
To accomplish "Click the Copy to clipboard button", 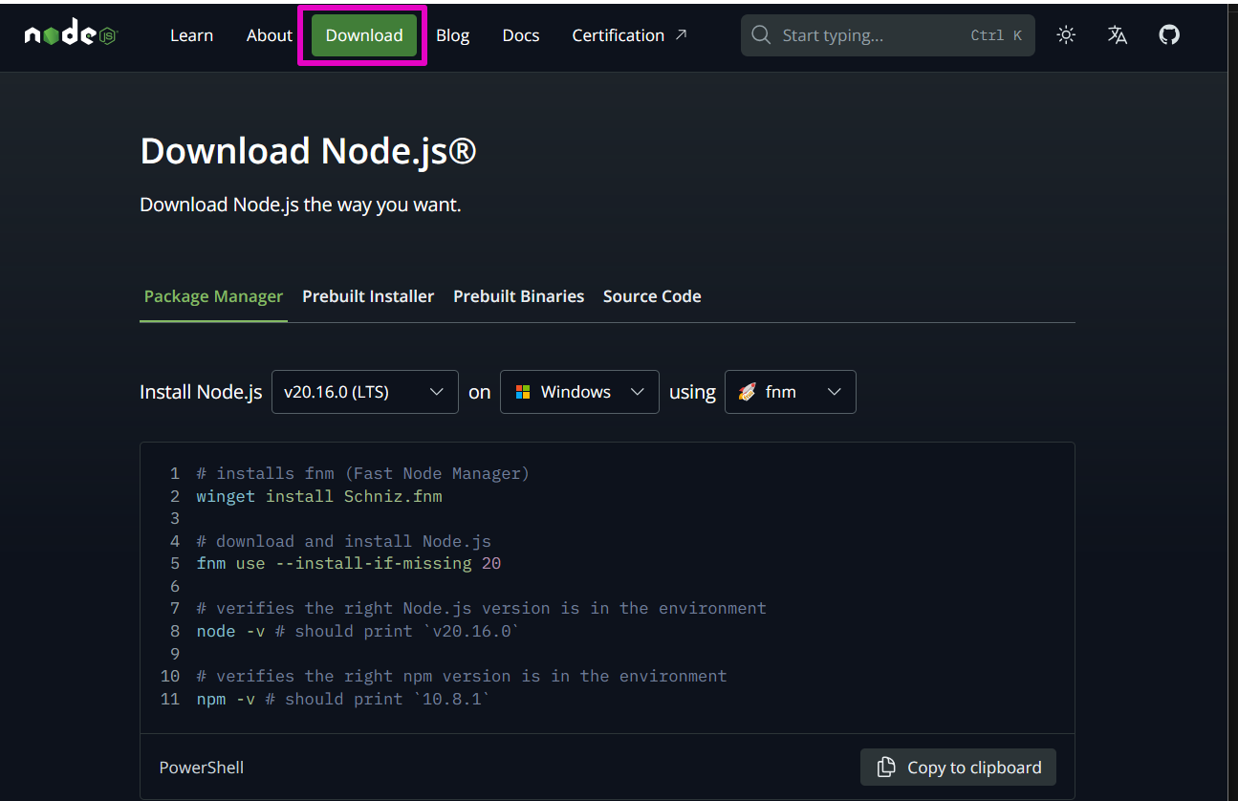I will (958, 767).
